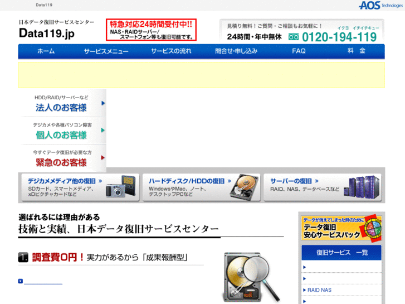Click 調査費0円 heading text

[58, 258]
